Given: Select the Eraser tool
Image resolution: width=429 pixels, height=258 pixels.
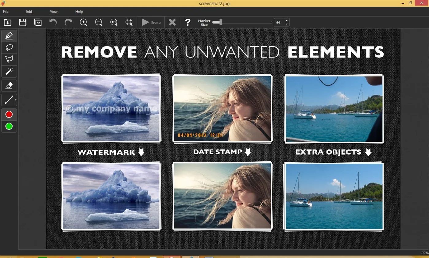Looking at the screenshot, I should [9, 86].
